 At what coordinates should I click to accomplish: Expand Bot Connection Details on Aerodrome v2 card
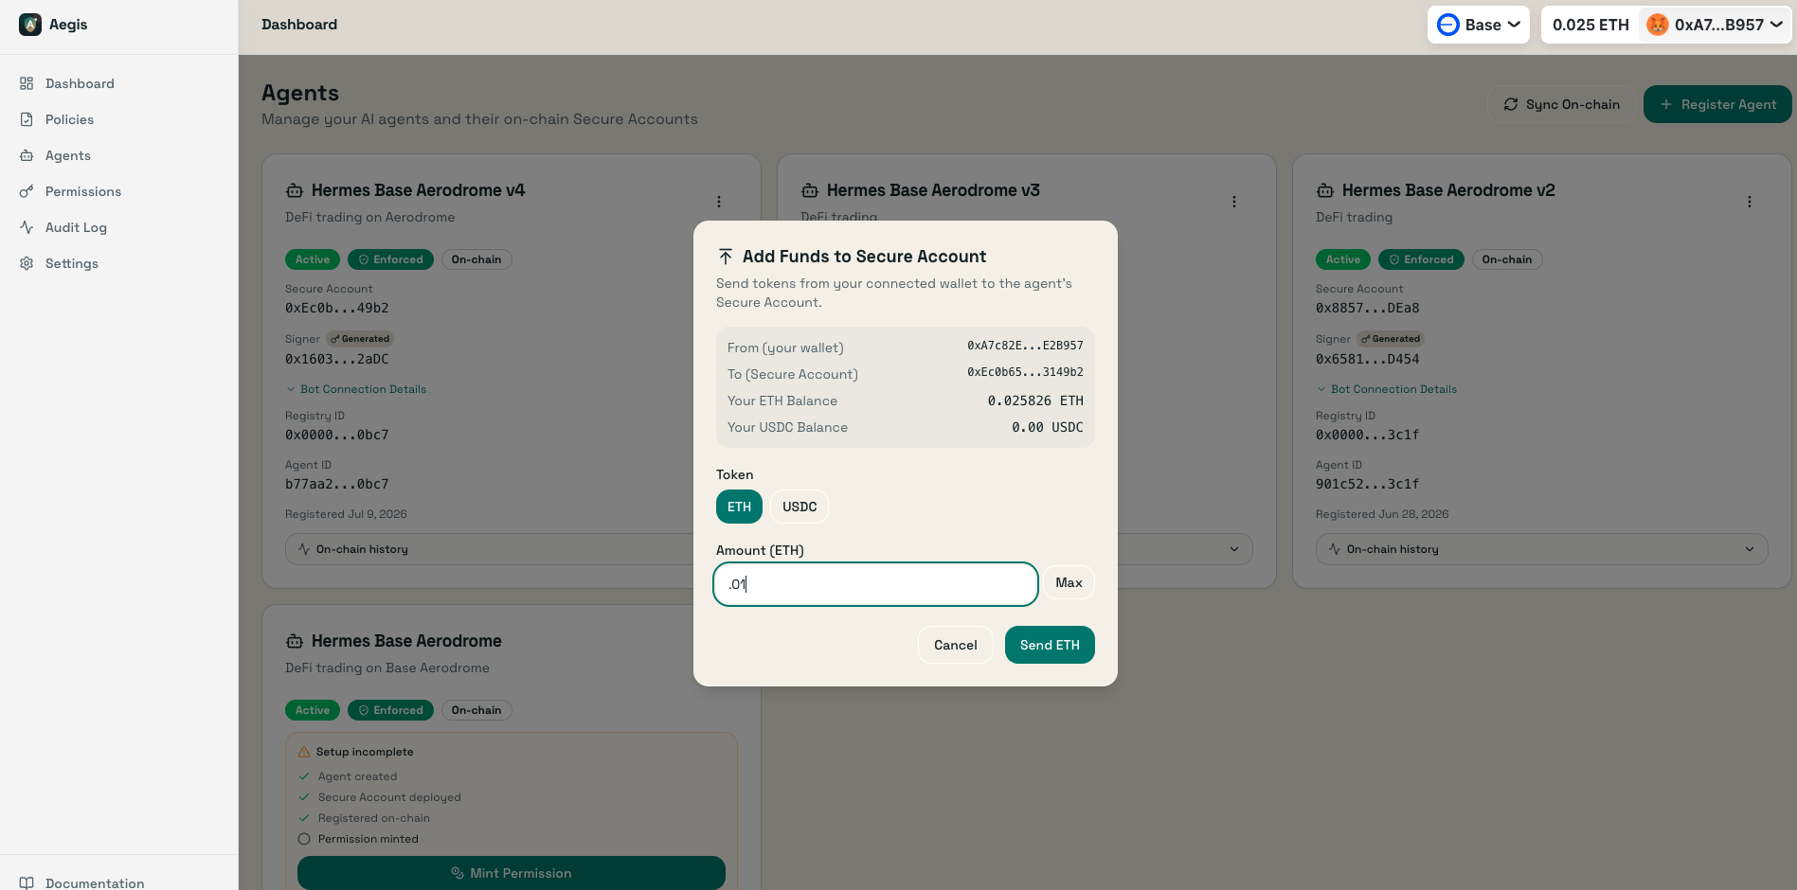click(x=1387, y=389)
